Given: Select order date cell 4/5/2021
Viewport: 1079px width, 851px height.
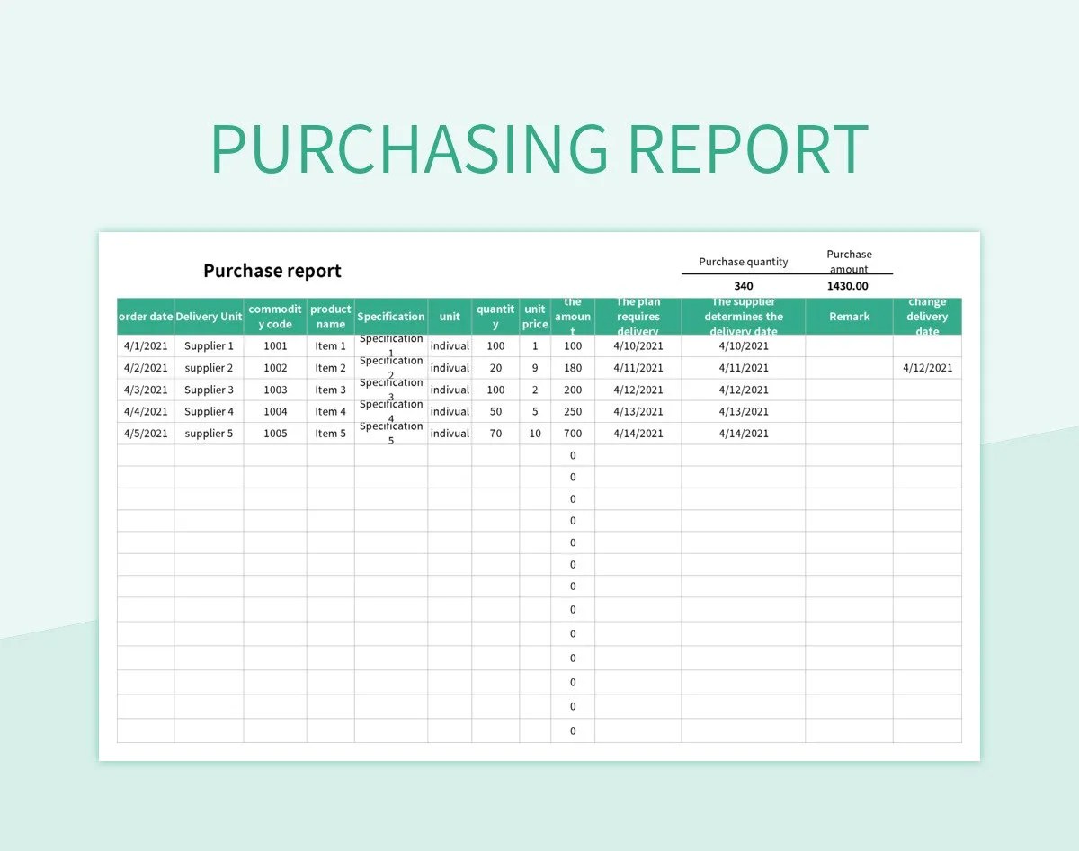Looking at the screenshot, I should pyautogui.click(x=146, y=434).
